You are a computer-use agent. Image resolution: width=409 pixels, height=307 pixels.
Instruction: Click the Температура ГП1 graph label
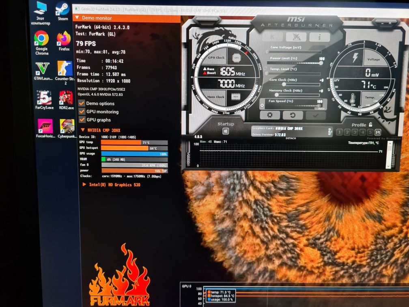click(364, 143)
